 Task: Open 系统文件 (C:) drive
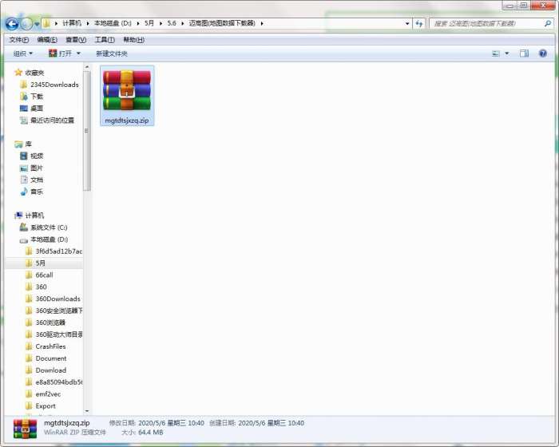tap(49, 227)
